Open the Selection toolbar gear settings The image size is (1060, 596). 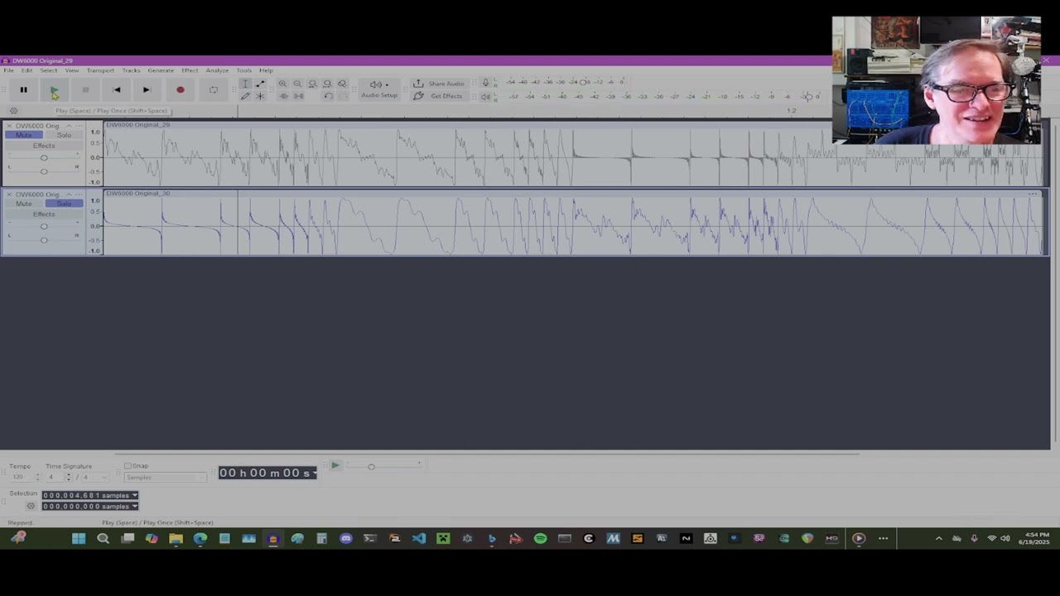pos(31,506)
